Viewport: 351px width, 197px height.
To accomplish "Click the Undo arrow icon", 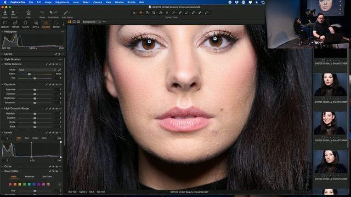I will 51,13.
